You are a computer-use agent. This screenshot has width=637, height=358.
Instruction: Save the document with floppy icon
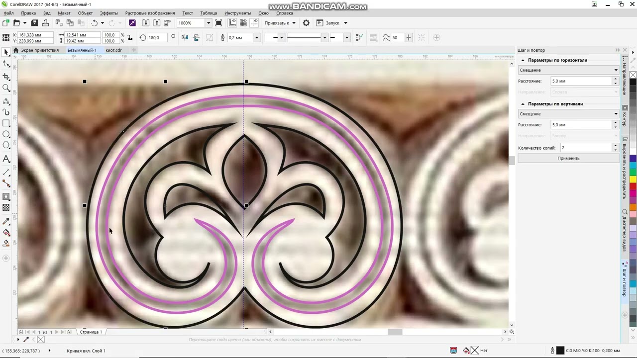34,23
